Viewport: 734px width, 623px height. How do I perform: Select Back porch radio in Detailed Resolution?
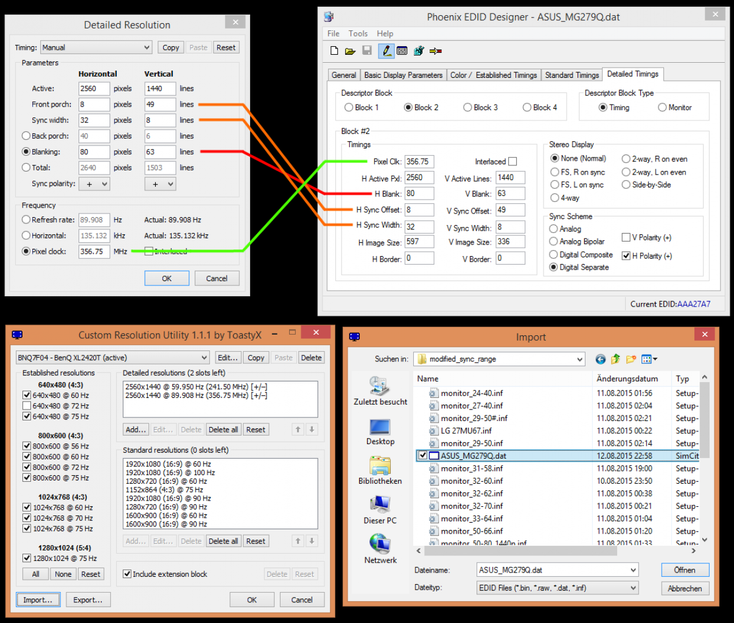coord(26,136)
